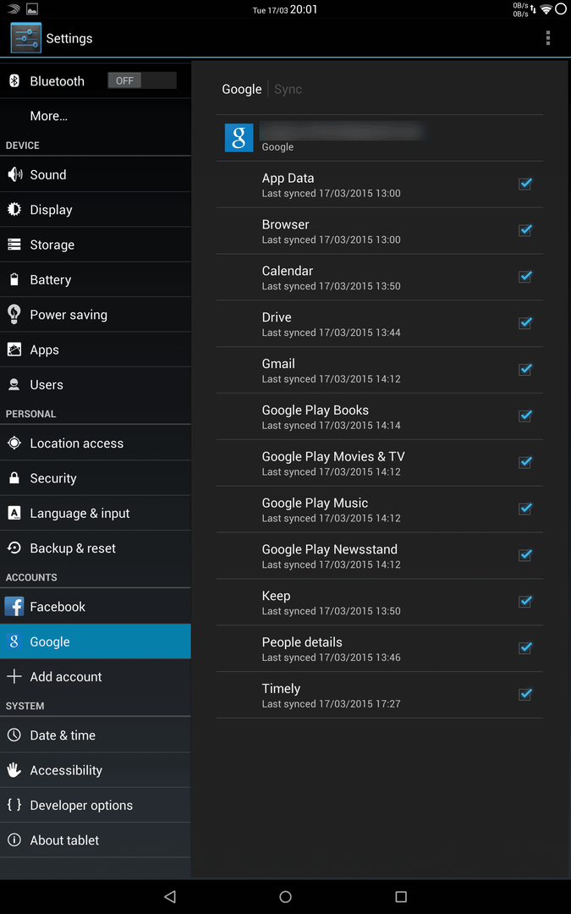Open Developer options menu item
Screen dimensions: 571x914
pyautogui.click(x=96, y=805)
